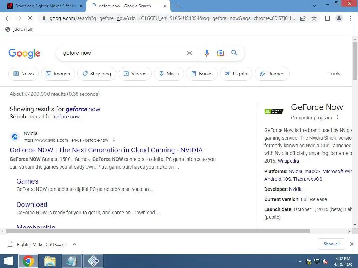Filter results by Maps

click(169, 74)
